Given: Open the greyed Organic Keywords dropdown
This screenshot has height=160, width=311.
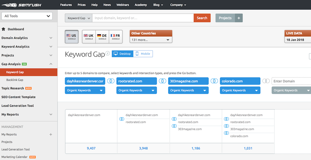Looking at the screenshot, I should point(291,90).
